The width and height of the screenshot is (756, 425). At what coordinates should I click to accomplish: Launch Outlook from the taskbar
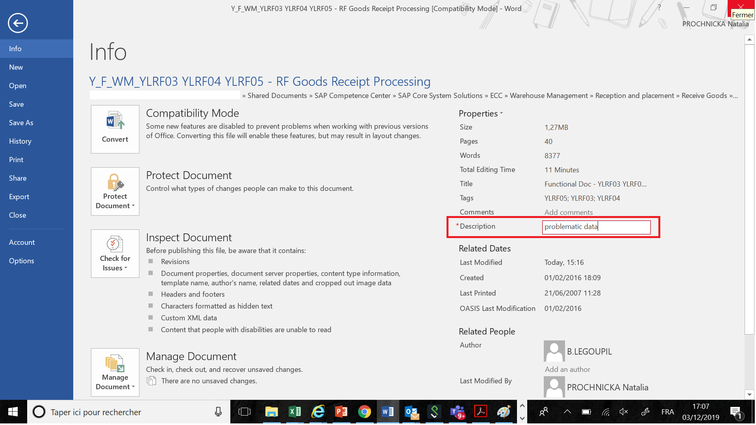click(412, 412)
